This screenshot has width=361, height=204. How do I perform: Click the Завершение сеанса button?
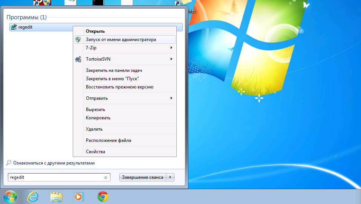(x=142, y=177)
